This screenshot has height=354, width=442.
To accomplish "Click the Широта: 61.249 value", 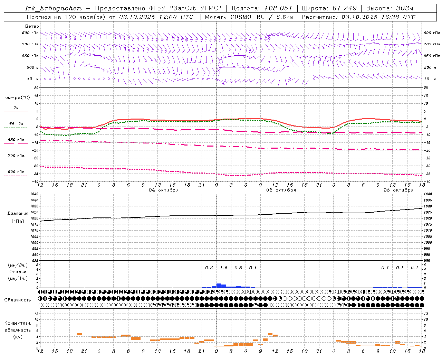I will coord(329,8).
